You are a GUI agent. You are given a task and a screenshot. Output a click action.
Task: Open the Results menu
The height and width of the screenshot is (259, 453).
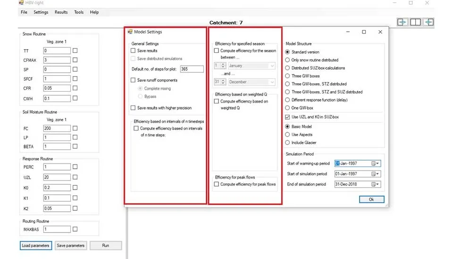tap(61, 12)
